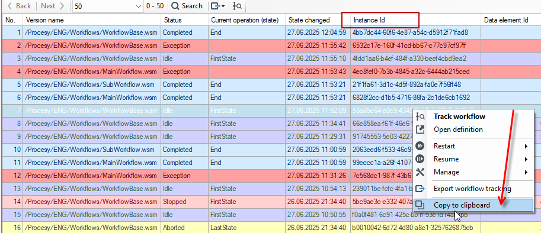The height and width of the screenshot is (233, 541).
Task: Click the export icon in toolbar
Action: pos(216,6)
